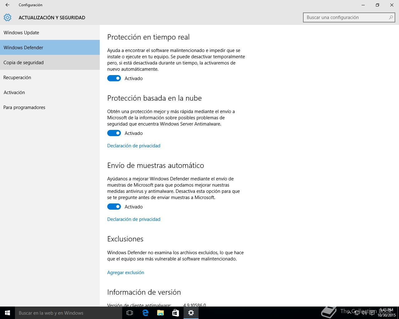
Task: Close the Configuración window
Action: click(392, 5)
